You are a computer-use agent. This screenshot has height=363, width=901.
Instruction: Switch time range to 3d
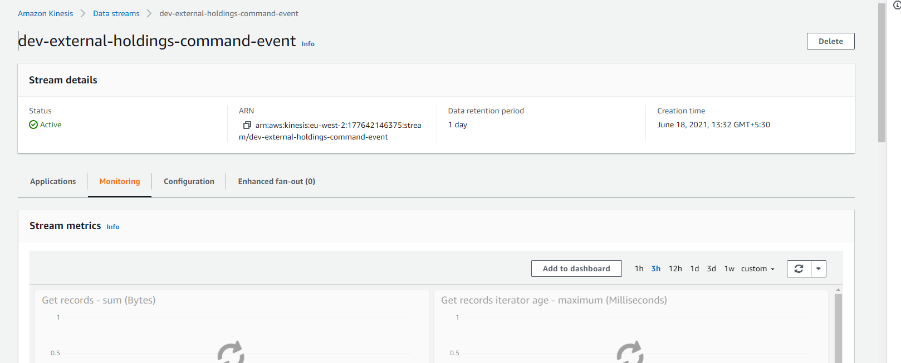711,268
